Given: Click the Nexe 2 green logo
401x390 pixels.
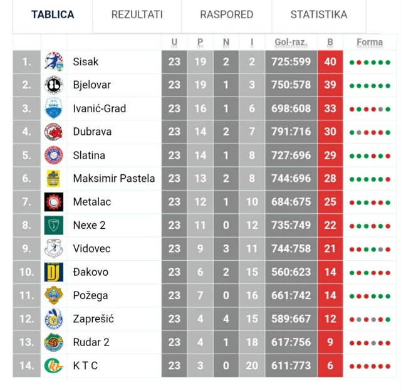Looking at the screenshot, I should [x=53, y=225].
